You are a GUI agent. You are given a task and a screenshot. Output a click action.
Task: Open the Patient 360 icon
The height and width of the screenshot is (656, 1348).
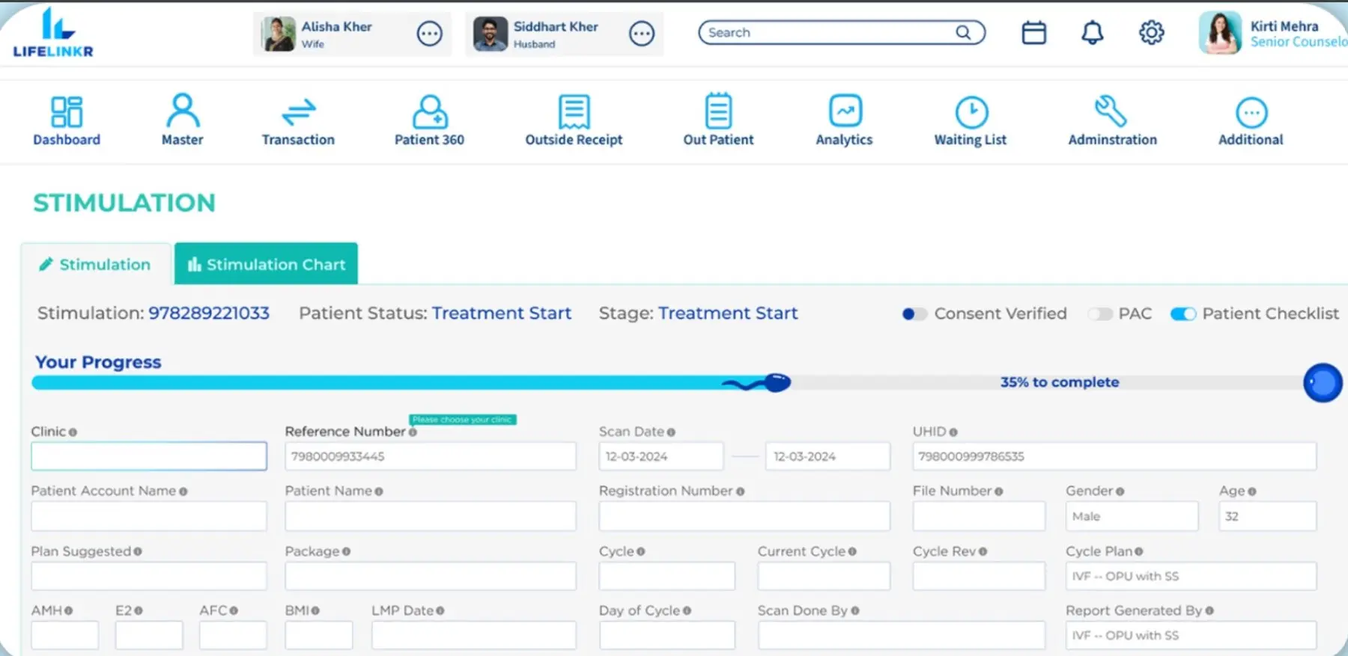point(429,112)
